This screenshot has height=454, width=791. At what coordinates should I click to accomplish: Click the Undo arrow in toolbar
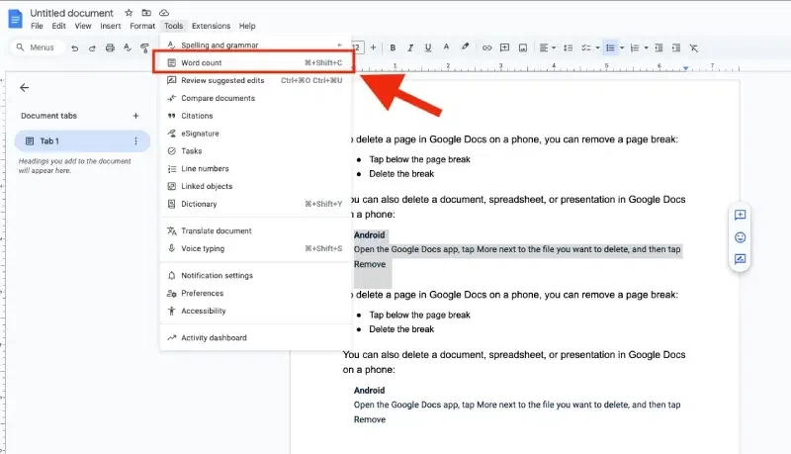pyautogui.click(x=75, y=47)
